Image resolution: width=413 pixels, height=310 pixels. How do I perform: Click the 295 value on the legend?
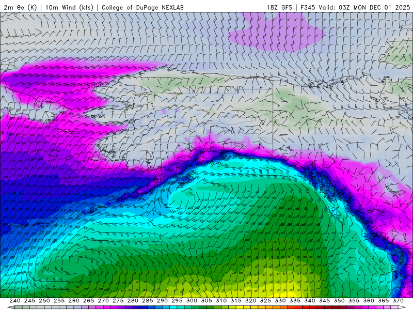click(x=177, y=301)
